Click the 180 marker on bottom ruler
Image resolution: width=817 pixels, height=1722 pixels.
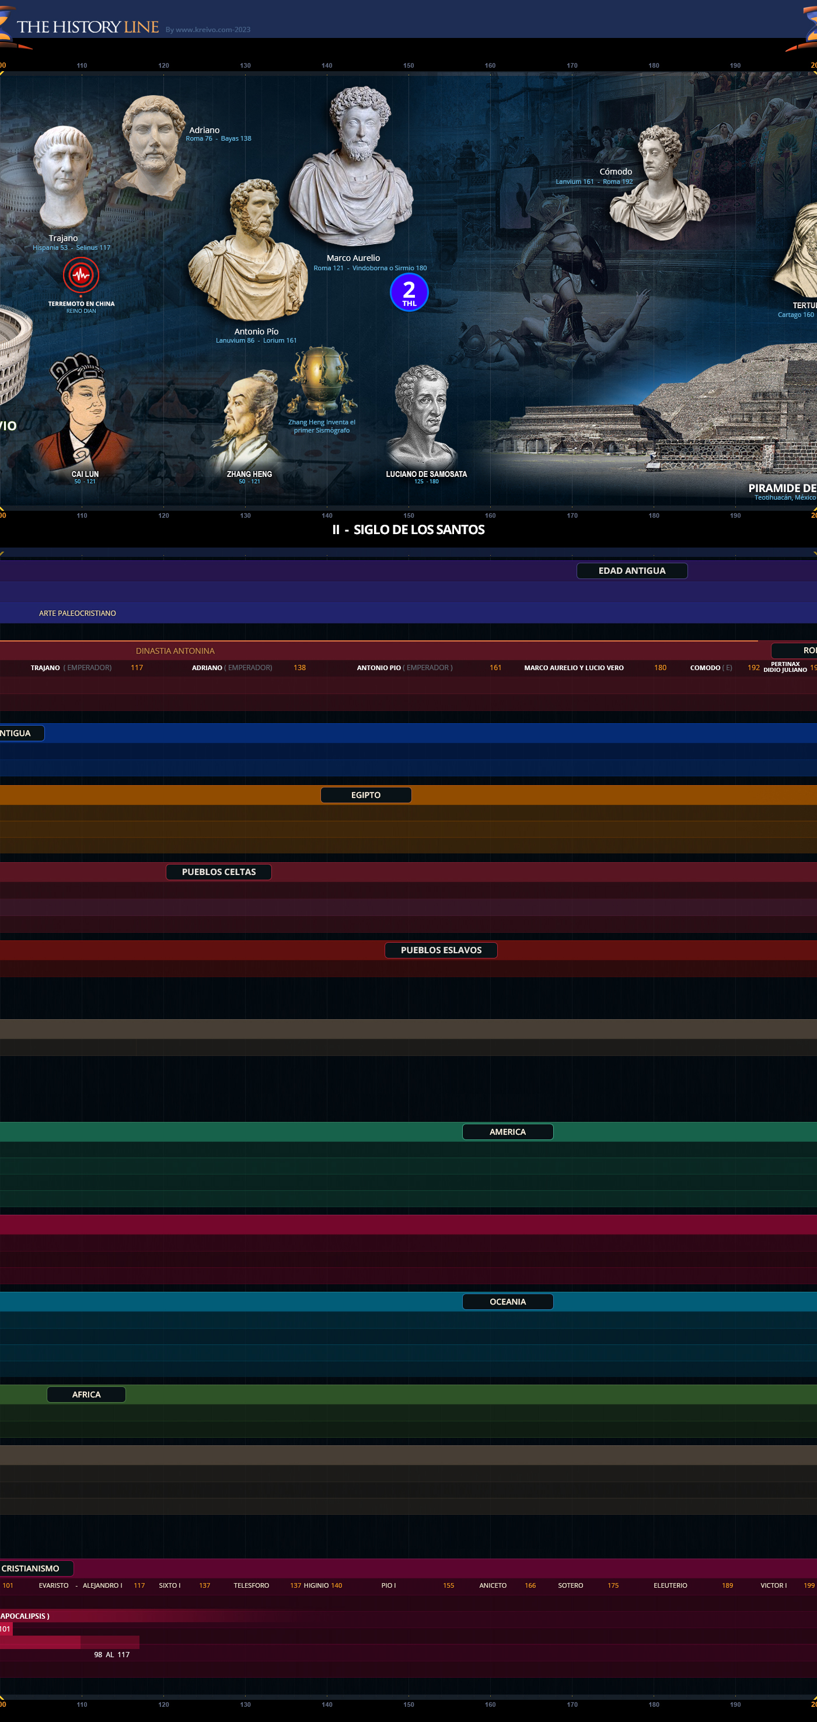(654, 1704)
